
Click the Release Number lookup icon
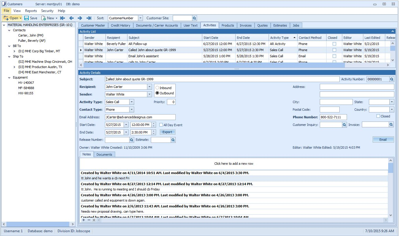pyautogui.click(x=132, y=140)
